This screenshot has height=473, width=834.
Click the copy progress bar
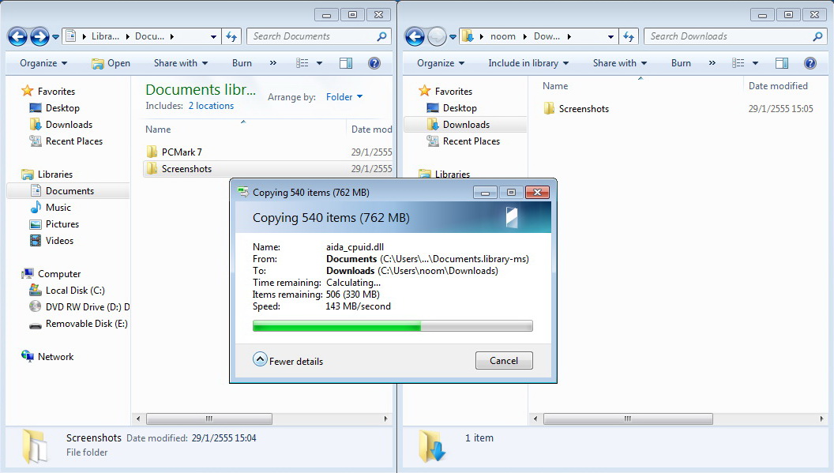pyautogui.click(x=393, y=325)
